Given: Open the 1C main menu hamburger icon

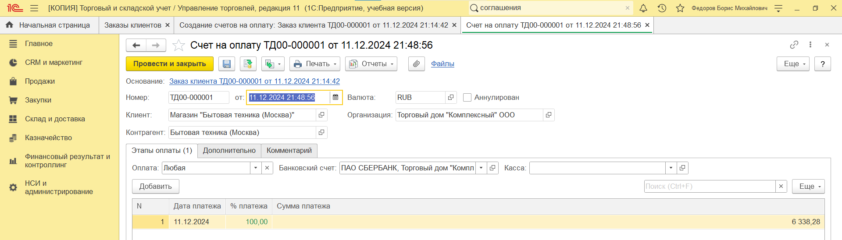Looking at the screenshot, I should (x=34, y=8).
